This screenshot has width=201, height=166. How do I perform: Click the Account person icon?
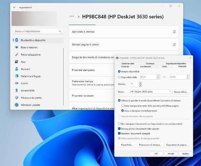16,69
